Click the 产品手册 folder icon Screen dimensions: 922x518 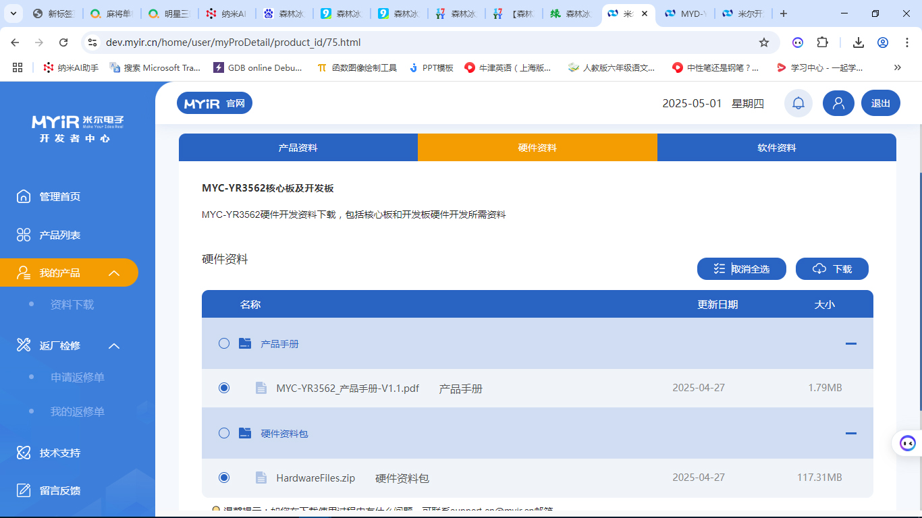click(245, 343)
